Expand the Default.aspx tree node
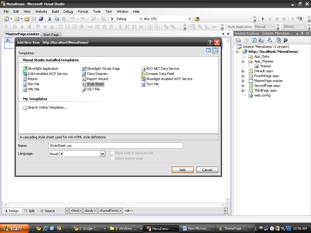This screenshot has height=233, width=311. pyautogui.click(x=243, y=71)
